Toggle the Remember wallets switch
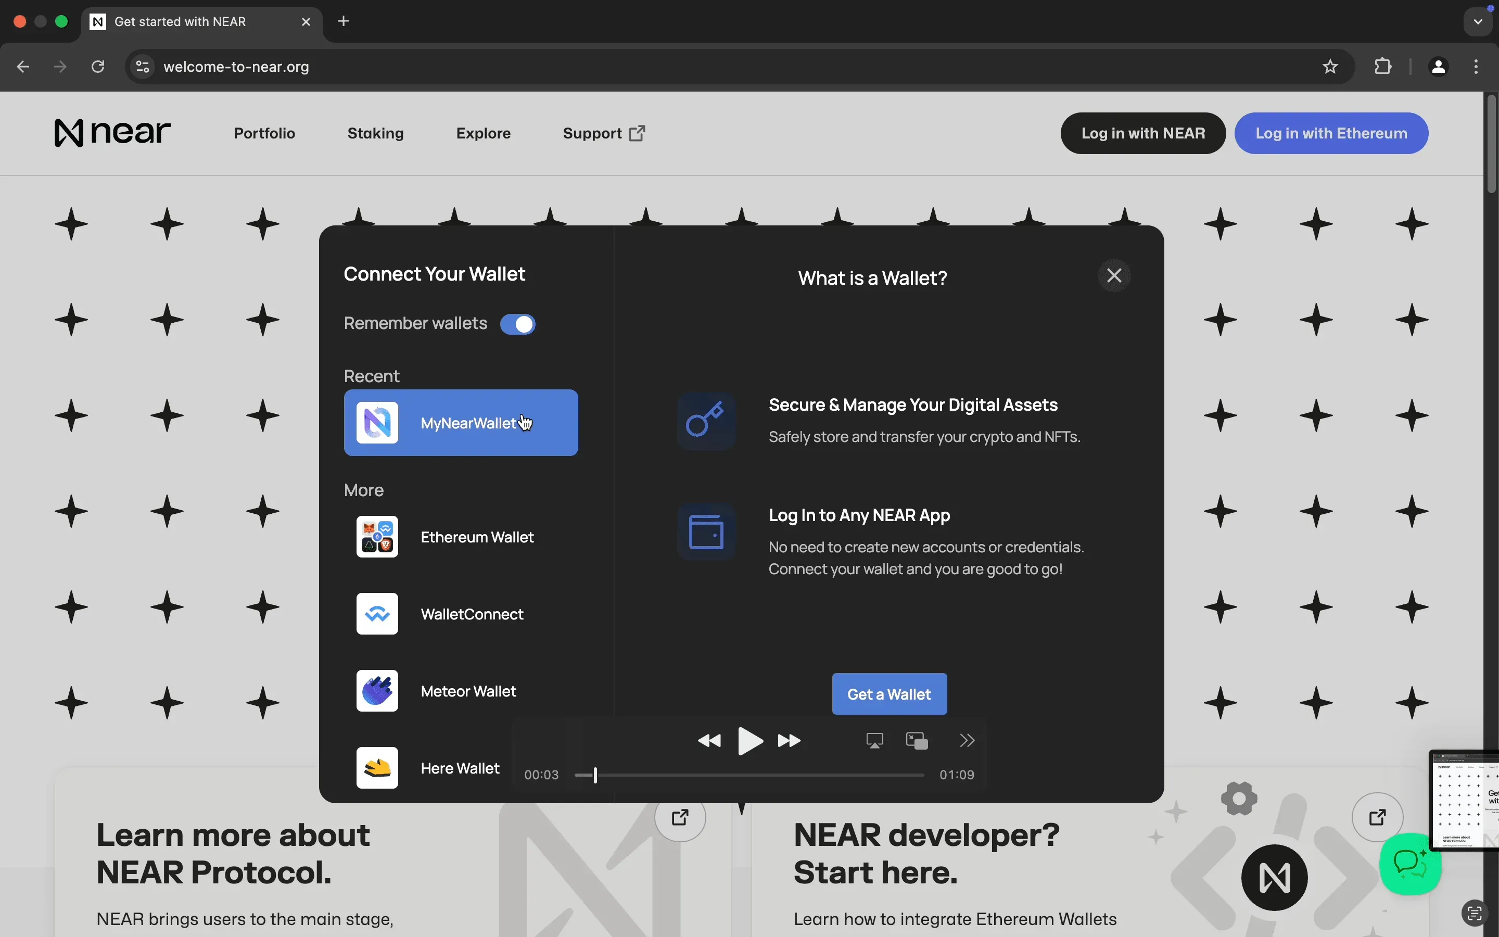This screenshot has width=1499, height=937. pyautogui.click(x=518, y=324)
